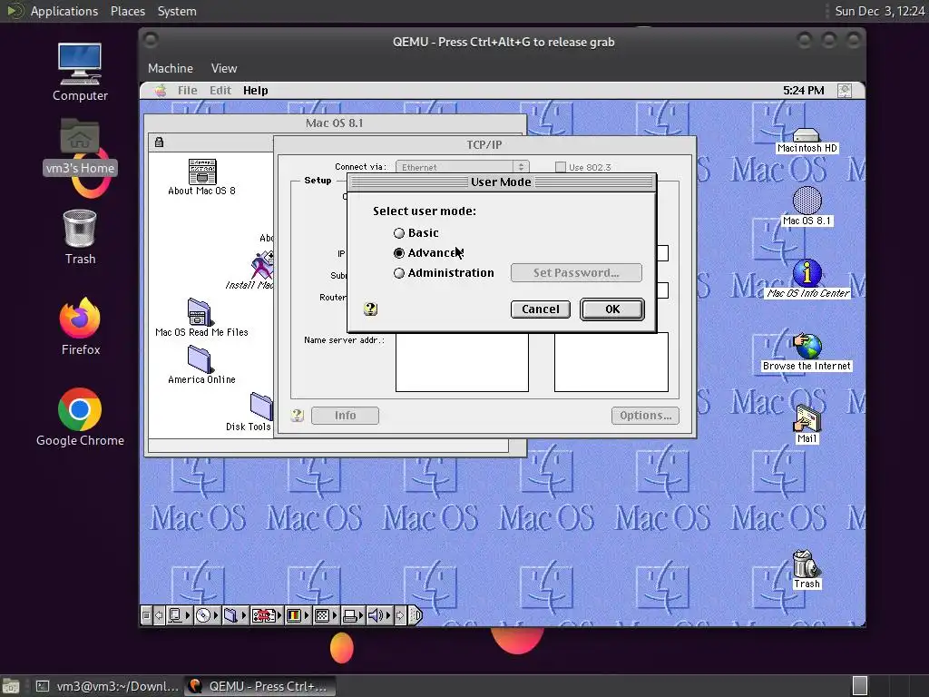Image resolution: width=929 pixels, height=697 pixels.
Task: Open sound volume speaker module in Control Strip
Action: pos(380,616)
